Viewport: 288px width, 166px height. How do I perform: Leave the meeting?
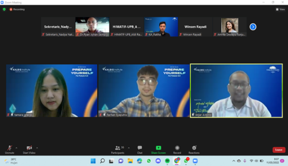[x=279, y=149]
